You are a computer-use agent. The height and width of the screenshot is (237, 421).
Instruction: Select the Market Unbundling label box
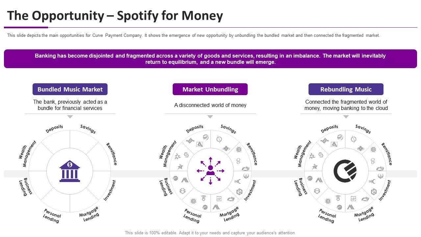[x=210, y=89]
